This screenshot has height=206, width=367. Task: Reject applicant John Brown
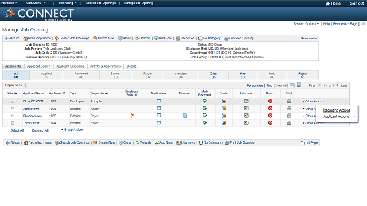click(270, 108)
